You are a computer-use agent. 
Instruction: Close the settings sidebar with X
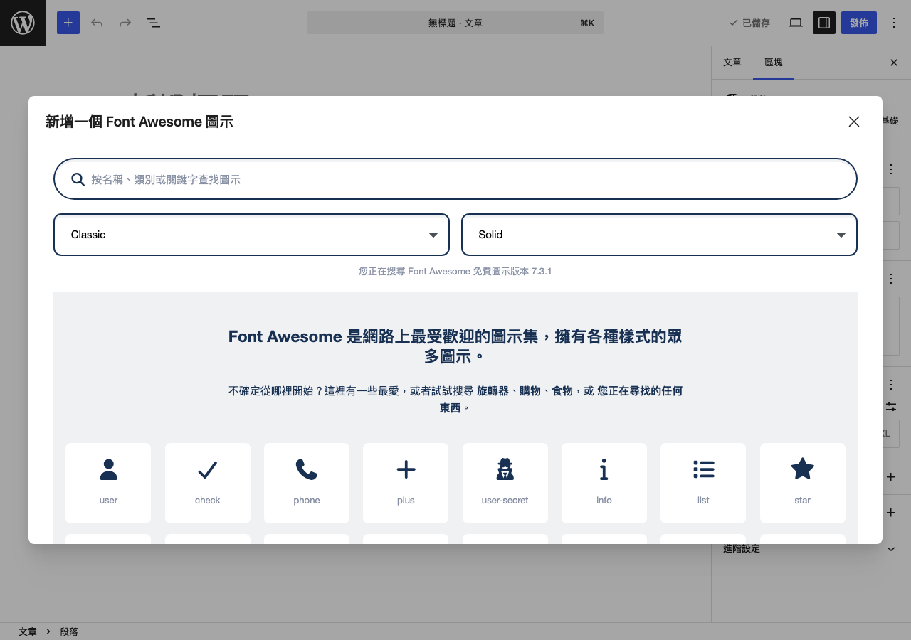pyautogui.click(x=894, y=63)
